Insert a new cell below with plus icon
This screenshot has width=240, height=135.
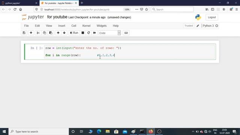click(31, 33)
